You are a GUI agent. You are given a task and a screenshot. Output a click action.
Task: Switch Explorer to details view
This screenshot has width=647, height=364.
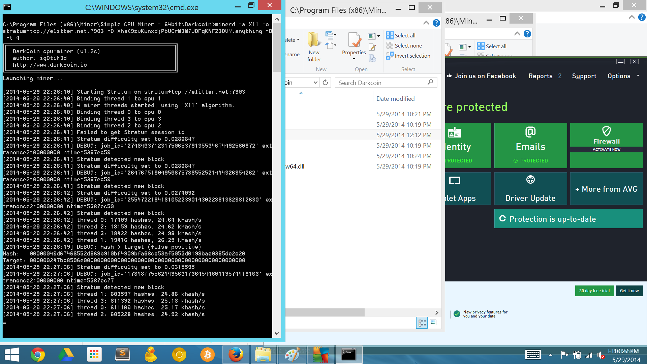(422, 323)
